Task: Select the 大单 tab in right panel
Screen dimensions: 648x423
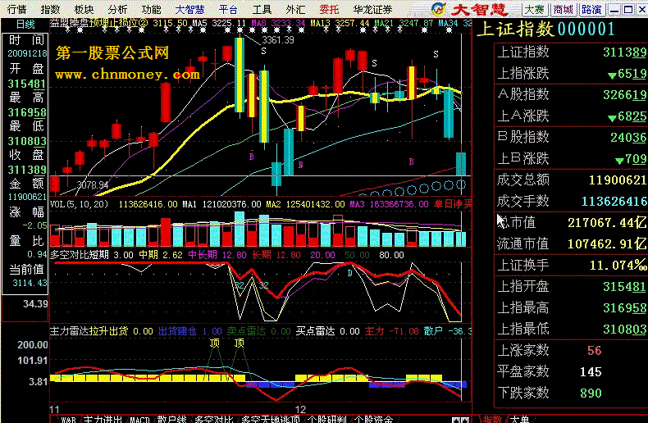Action: coord(519,419)
